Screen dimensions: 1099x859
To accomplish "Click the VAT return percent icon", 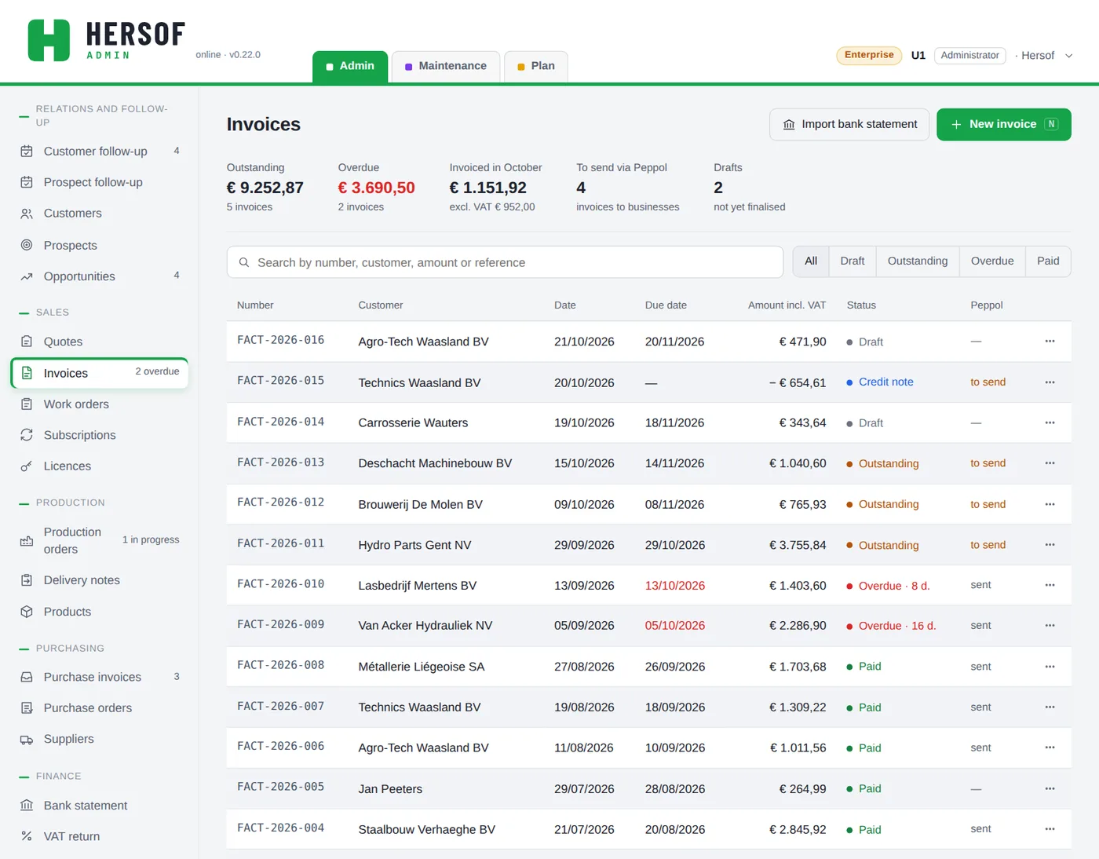I will point(27,836).
